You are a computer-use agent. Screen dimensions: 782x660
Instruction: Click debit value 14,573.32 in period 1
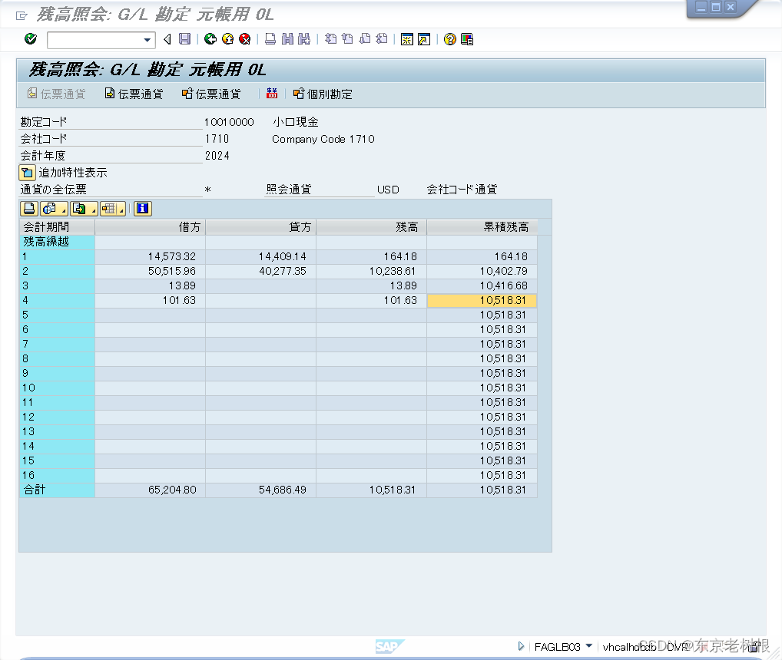click(x=171, y=256)
